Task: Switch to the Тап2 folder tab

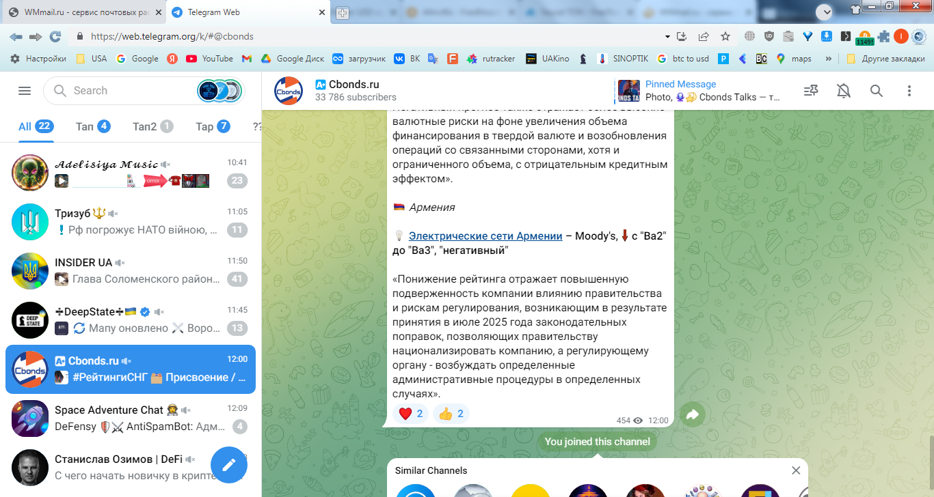Action: pyautogui.click(x=152, y=126)
